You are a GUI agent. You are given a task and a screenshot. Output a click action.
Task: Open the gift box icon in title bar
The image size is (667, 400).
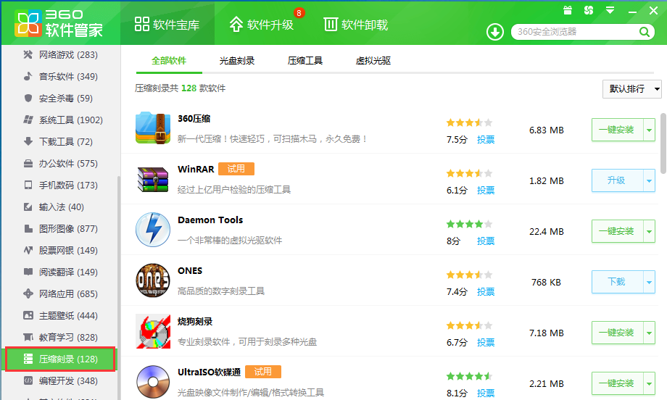568,10
